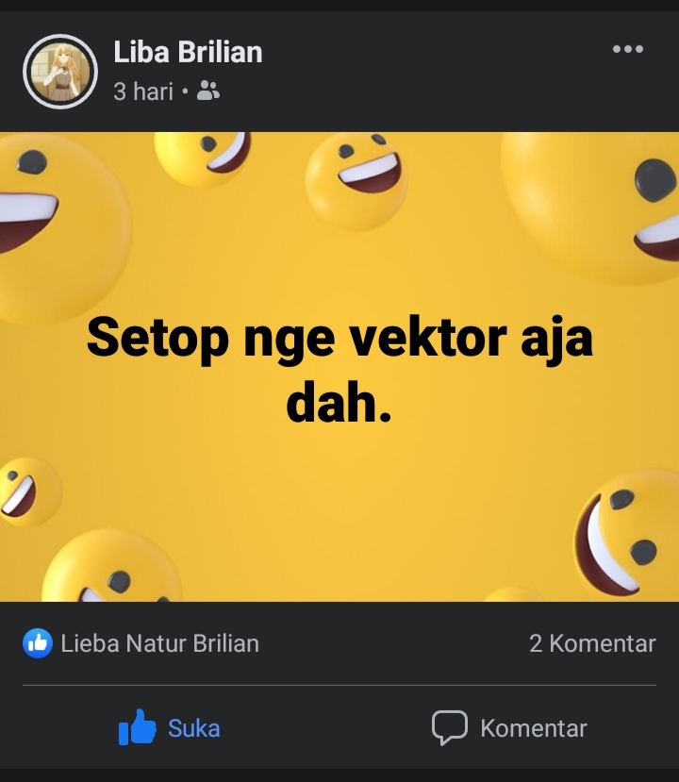This screenshot has width=679, height=782.
Task: Click the small emoji at lower left edge
Action: (29, 492)
